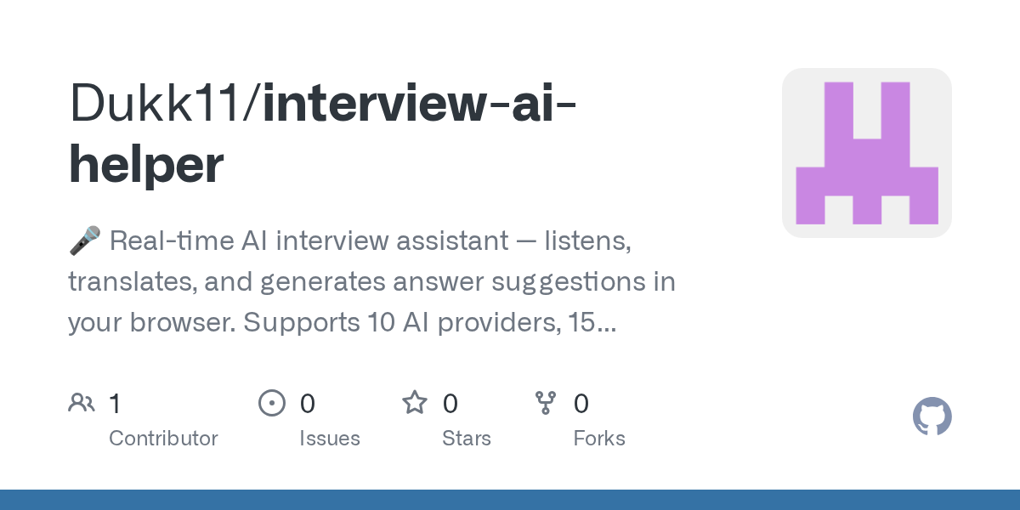
Task: Click the issues count beside circle-dot icon
Action: (308, 404)
